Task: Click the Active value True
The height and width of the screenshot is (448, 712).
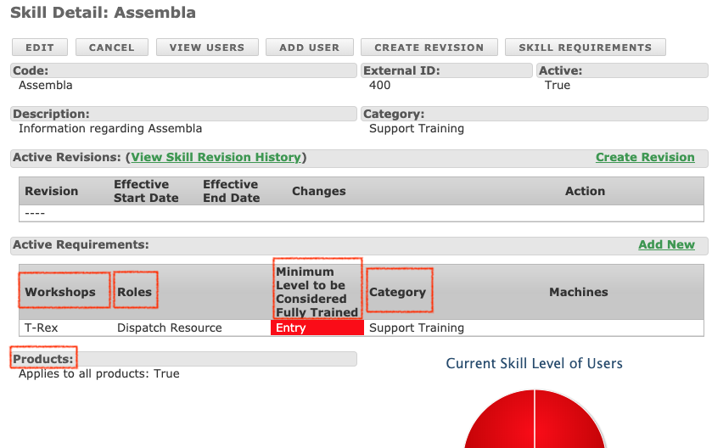Action: [x=558, y=86]
